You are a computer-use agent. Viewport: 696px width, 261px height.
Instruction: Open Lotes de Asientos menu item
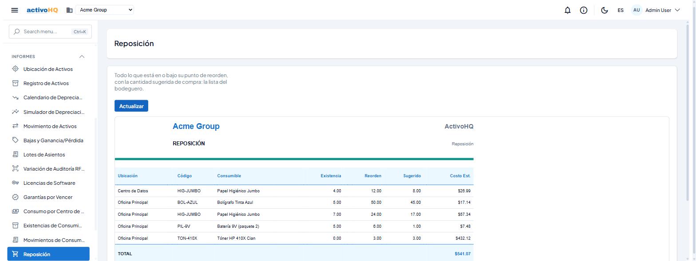coord(48,155)
